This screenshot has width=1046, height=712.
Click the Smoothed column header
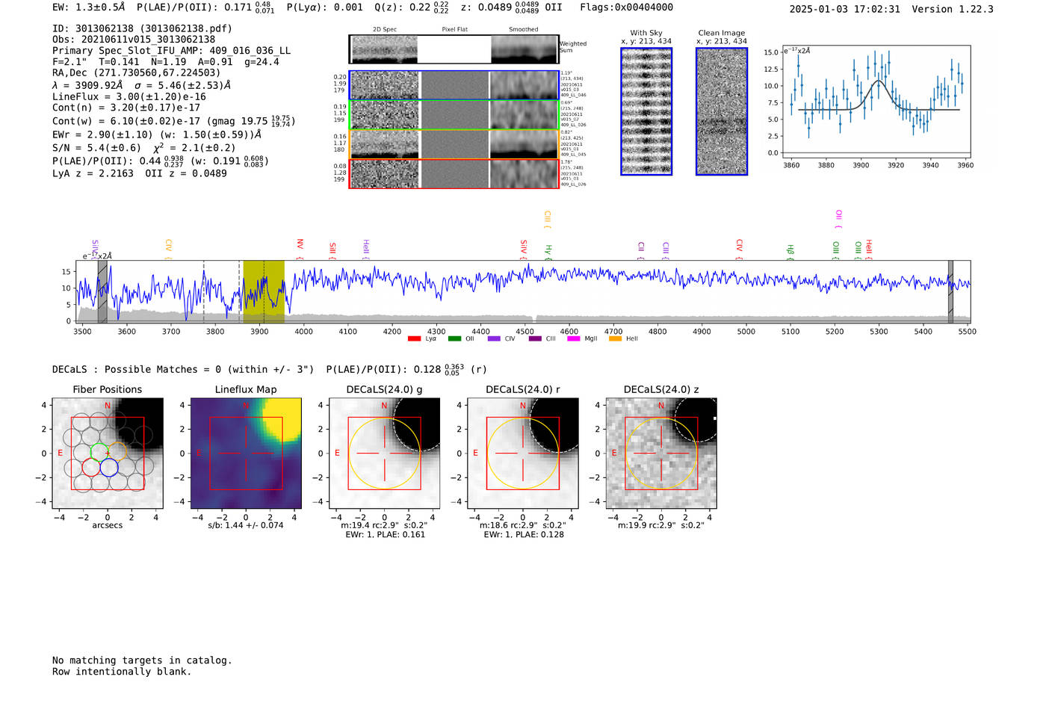tap(524, 29)
